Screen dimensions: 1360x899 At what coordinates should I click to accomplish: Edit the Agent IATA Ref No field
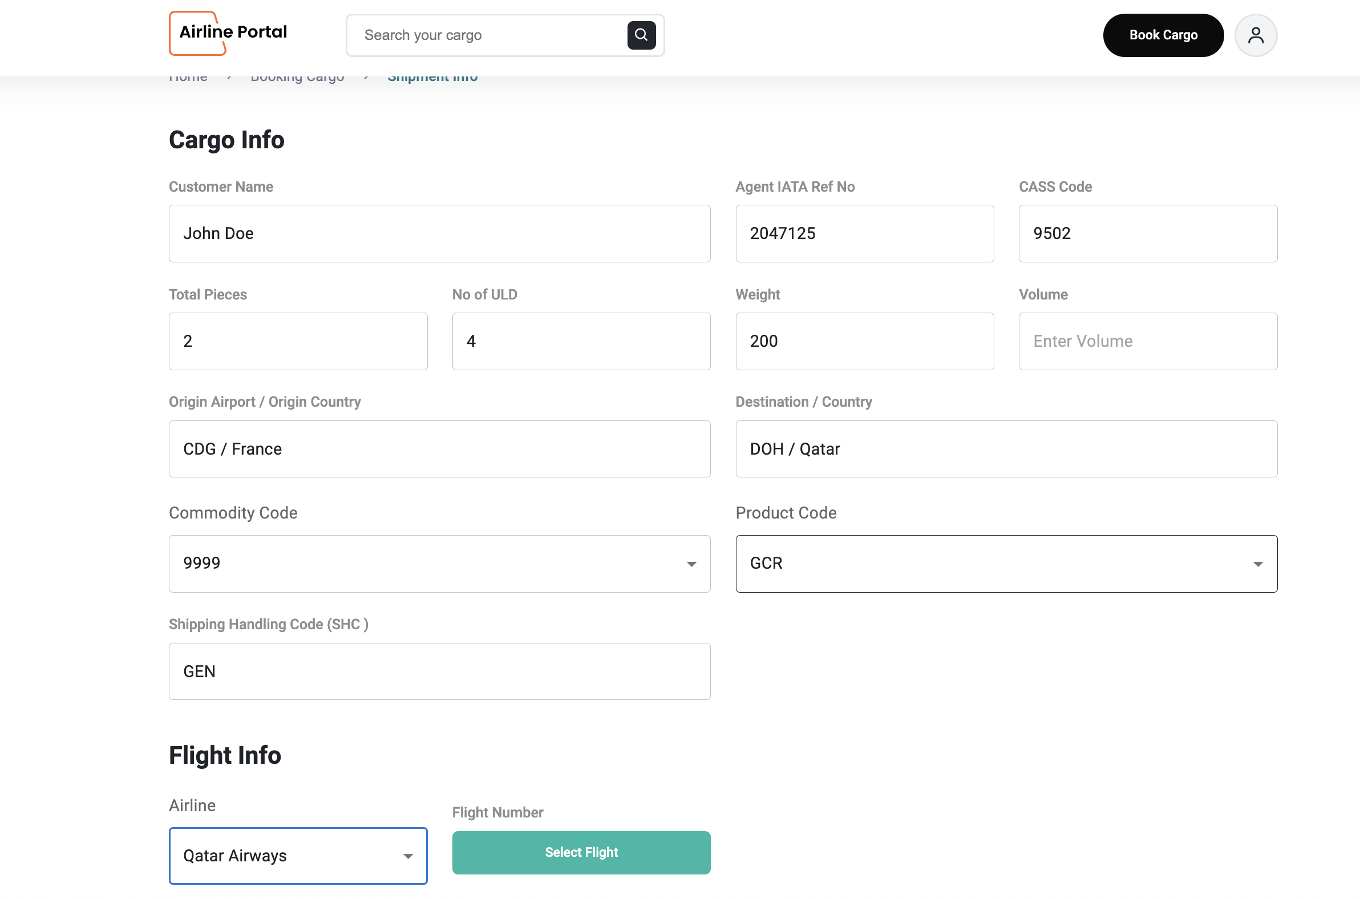click(x=864, y=233)
